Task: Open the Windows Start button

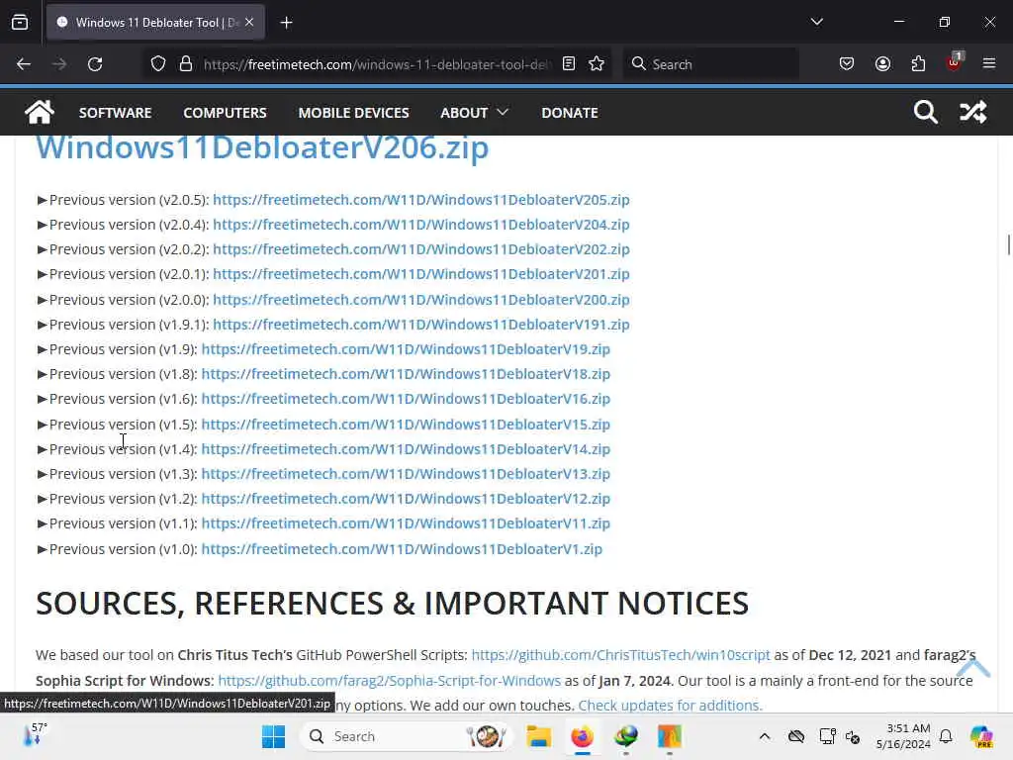Action: click(274, 736)
